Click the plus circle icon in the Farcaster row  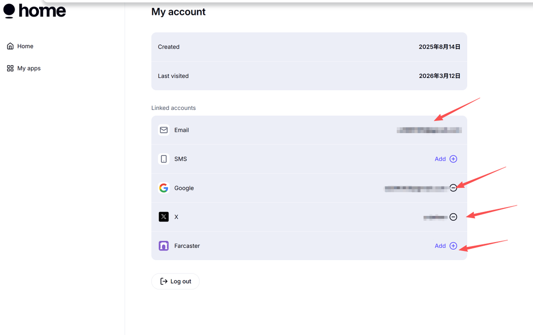pyautogui.click(x=453, y=245)
